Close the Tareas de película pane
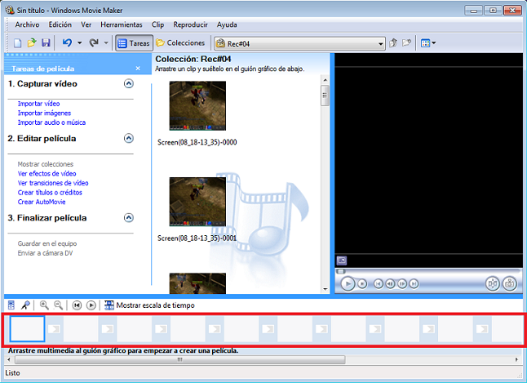Screen dimensions: 527x383 pyautogui.click(x=138, y=69)
